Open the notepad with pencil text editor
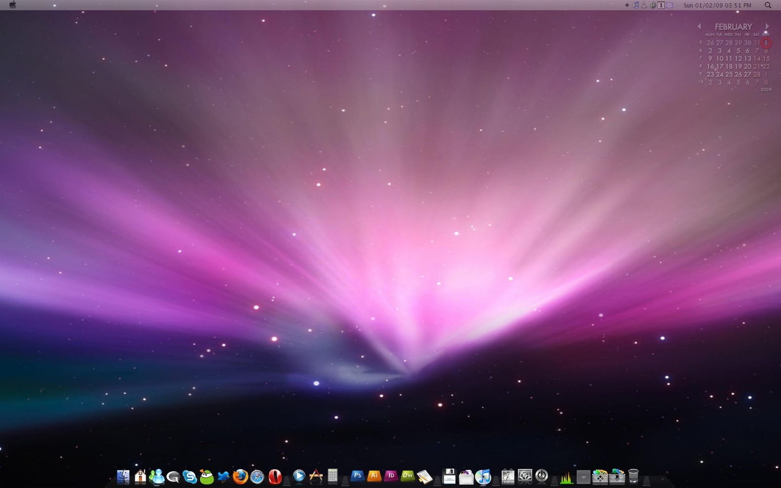This screenshot has width=781, height=488. coord(425,477)
